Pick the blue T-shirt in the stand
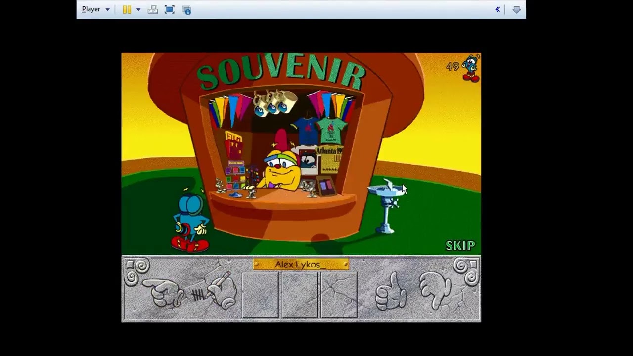This screenshot has height=356, width=633. tap(306, 131)
